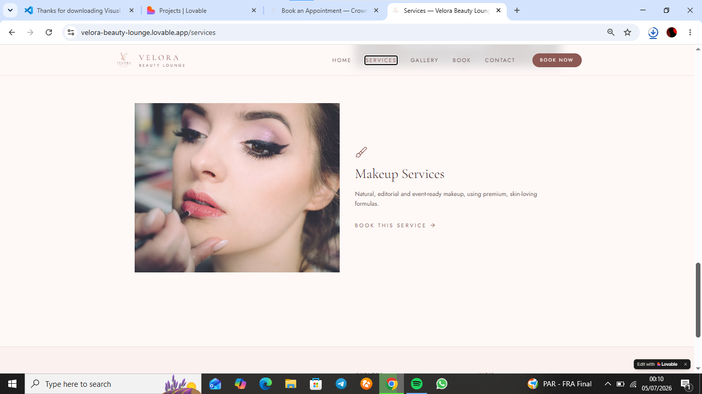Show hidden system tray icons
This screenshot has width=702, height=394.
pos(607,384)
